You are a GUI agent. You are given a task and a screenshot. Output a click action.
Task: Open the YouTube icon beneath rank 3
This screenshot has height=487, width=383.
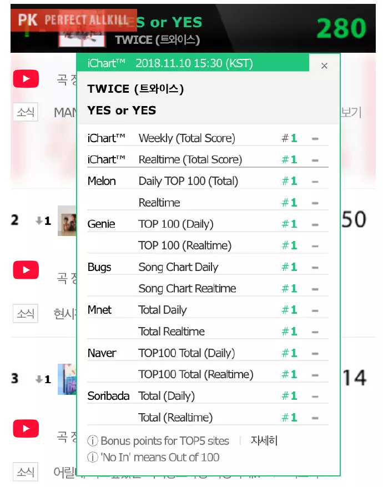26,429
